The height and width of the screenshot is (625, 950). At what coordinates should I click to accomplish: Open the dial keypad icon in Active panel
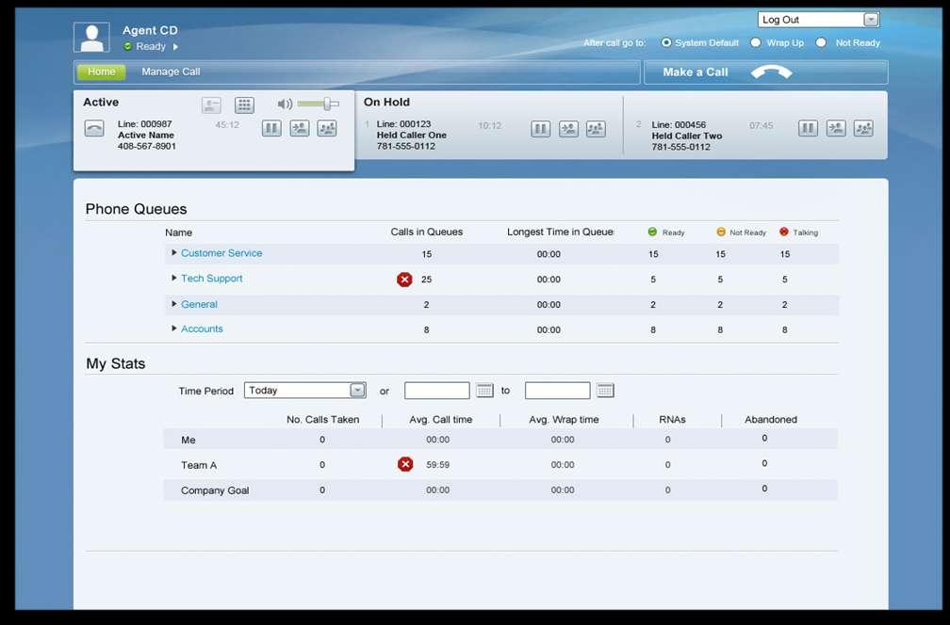coord(244,105)
